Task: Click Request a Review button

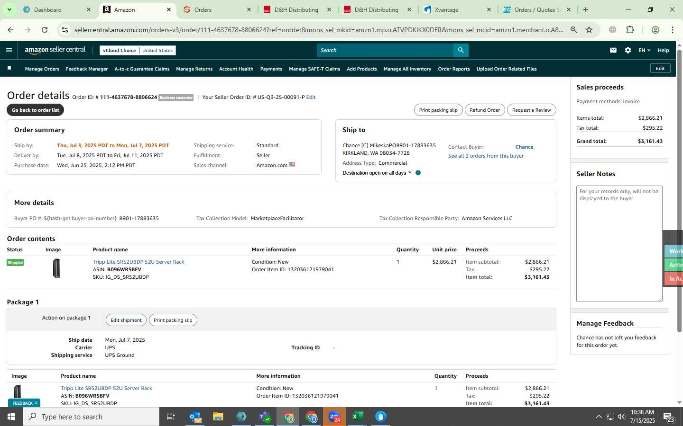Action: (x=531, y=110)
